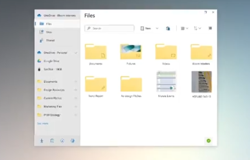Click the green sync status icon

[208, 141]
